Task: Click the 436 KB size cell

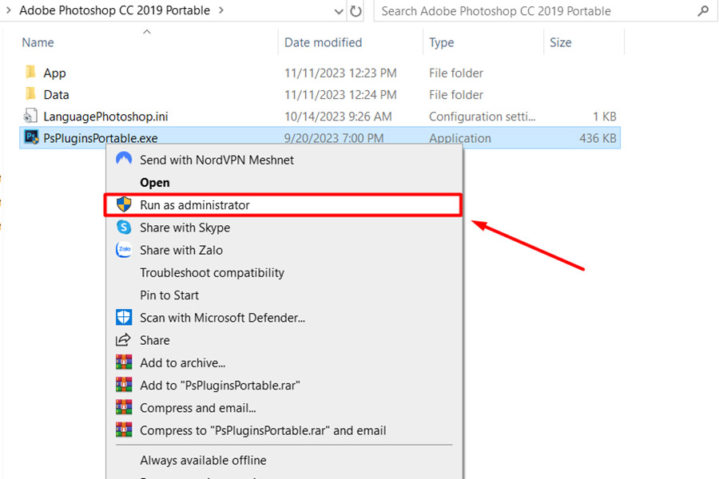Action: pyautogui.click(x=598, y=138)
